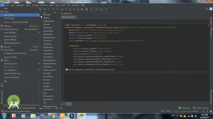Open the Refactor menu
213x119 pixels.
tap(44, 5)
